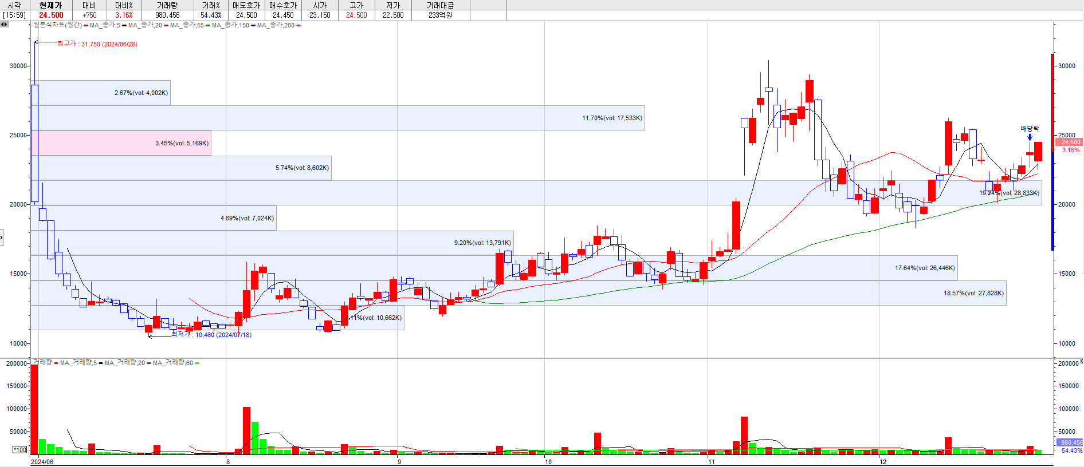Click the blue 54.43% label under volume axis
Viewport: 1084px width, 467px height.
tap(1071, 450)
